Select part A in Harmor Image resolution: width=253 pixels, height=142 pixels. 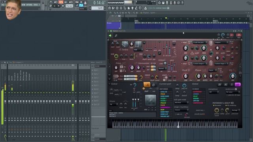(147, 85)
